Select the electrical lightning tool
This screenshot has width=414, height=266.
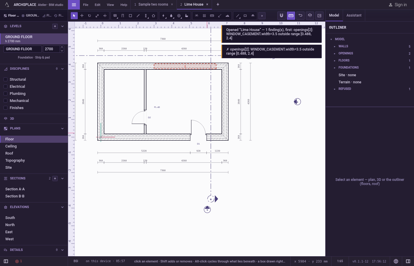(x=164, y=16)
